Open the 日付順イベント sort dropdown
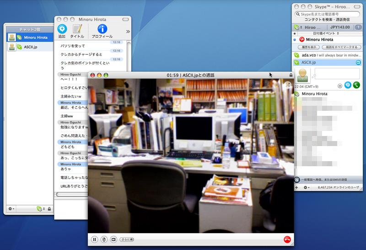 click(x=326, y=33)
